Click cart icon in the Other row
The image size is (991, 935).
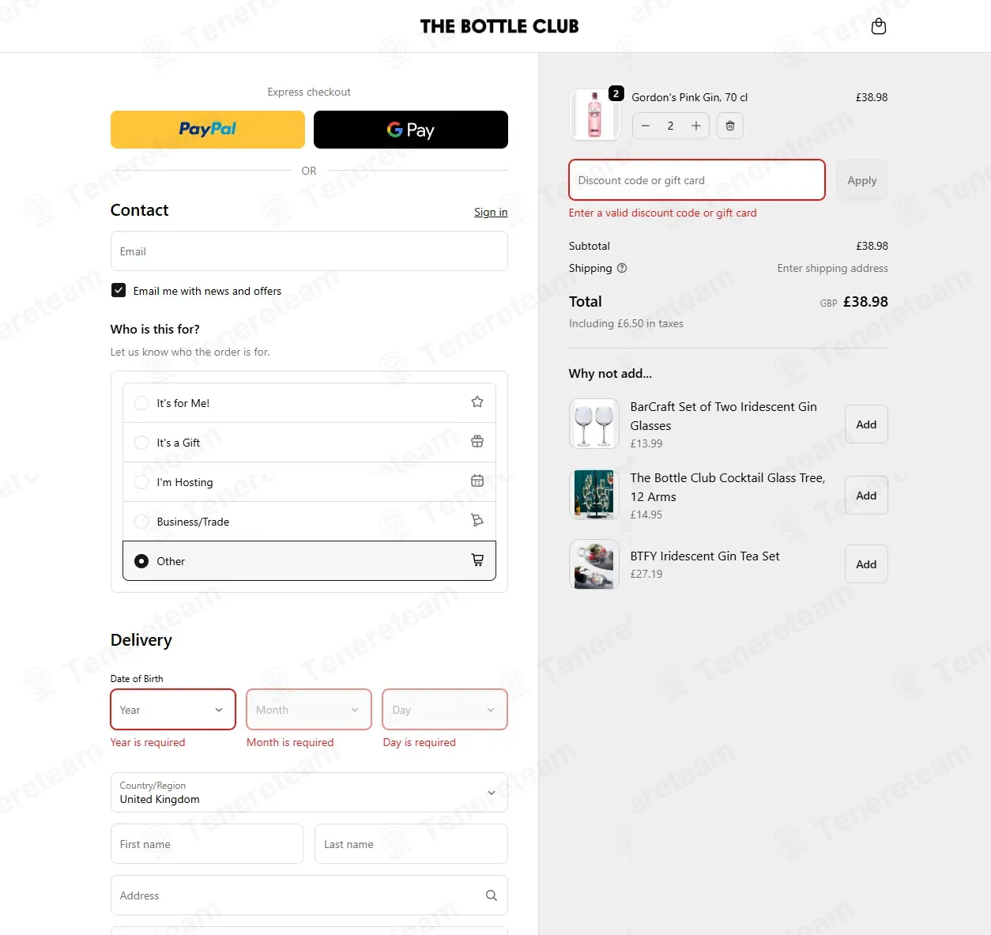click(x=477, y=560)
